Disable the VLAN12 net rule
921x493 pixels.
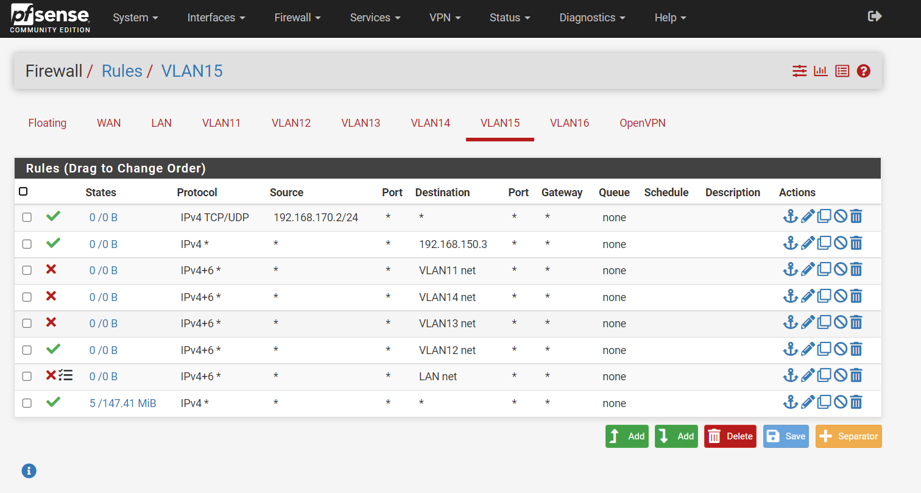tap(841, 349)
